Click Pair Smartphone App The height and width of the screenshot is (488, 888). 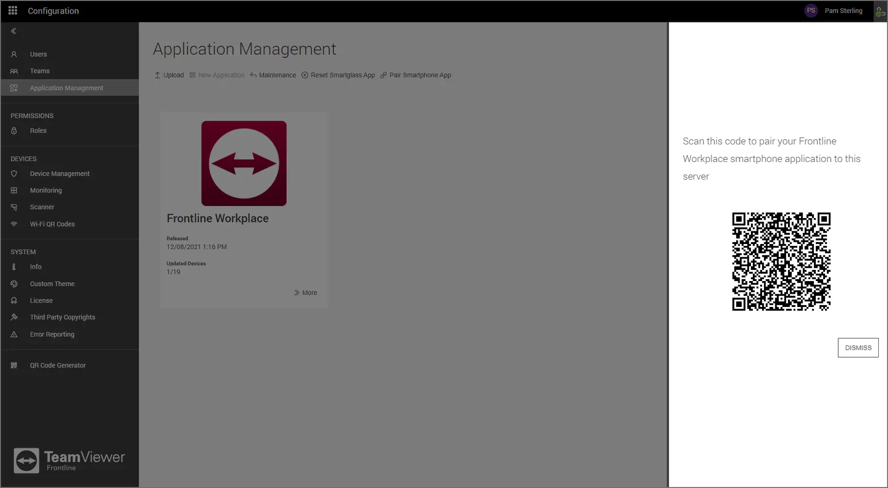(416, 75)
